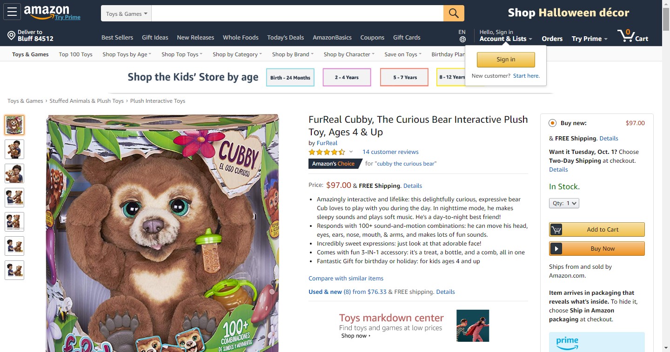Expand the Shop by Brand menu
The height and width of the screenshot is (352, 670).
click(x=293, y=54)
